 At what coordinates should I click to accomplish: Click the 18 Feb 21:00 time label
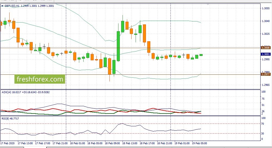165,143
